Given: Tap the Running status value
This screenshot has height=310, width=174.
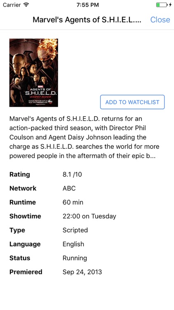Looking at the screenshot, I should [x=75, y=258].
